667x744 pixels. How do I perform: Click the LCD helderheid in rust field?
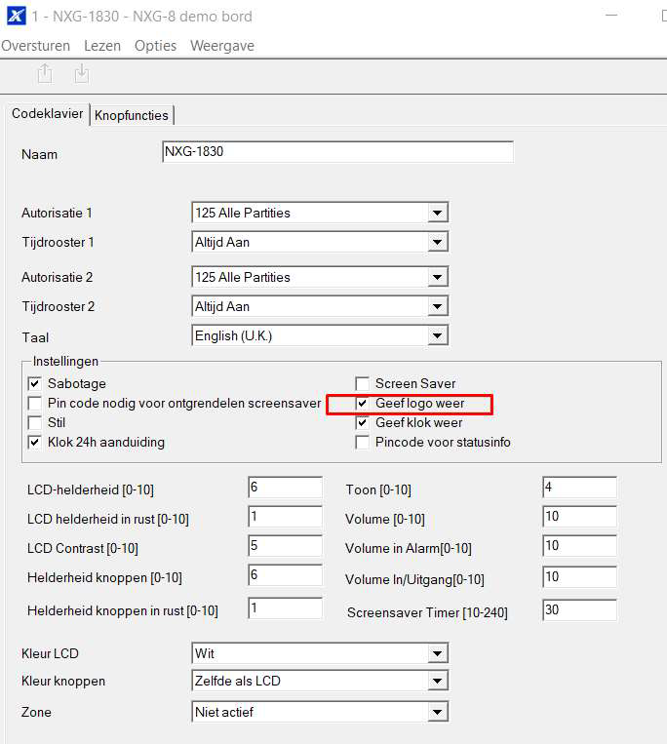pos(285,517)
